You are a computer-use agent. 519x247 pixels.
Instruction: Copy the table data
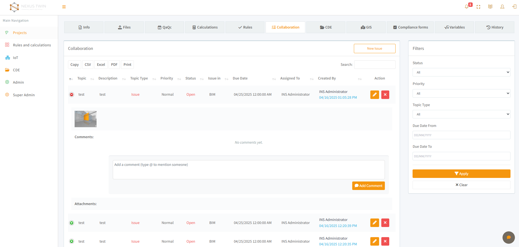click(x=75, y=65)
